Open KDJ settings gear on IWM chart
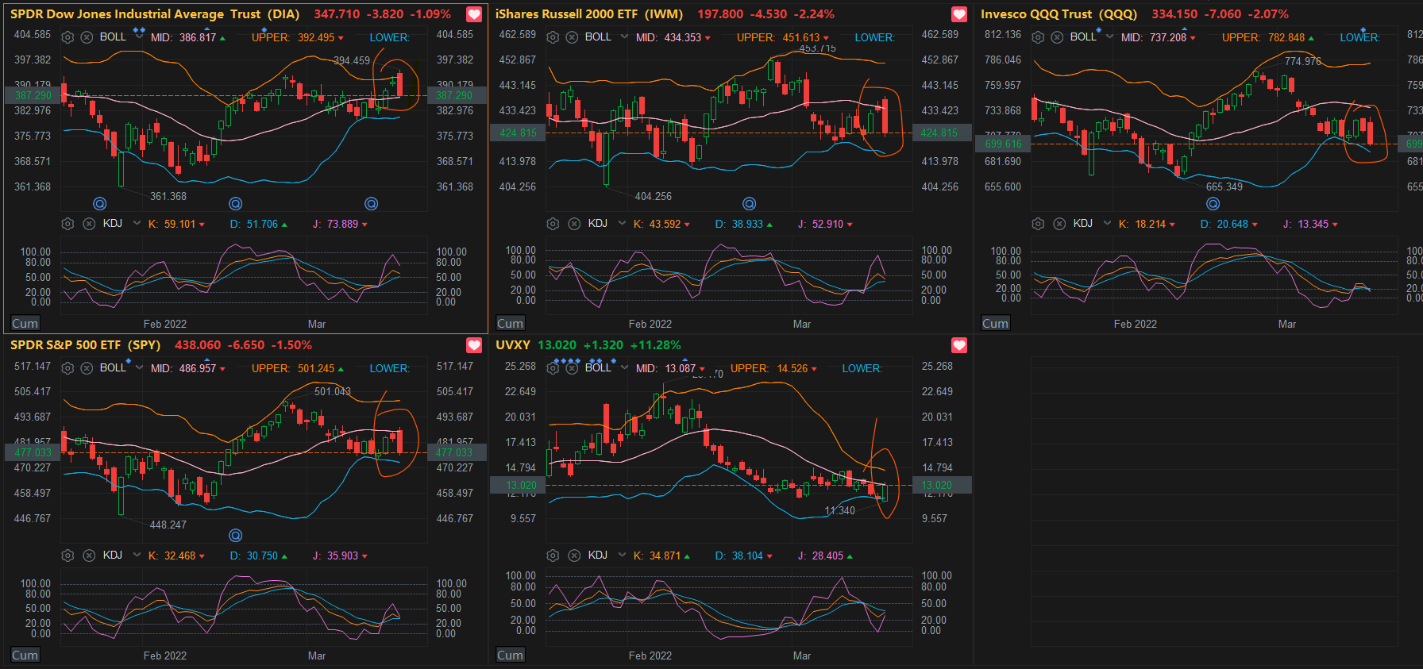 pyautogui.click(x=553, y=224)
